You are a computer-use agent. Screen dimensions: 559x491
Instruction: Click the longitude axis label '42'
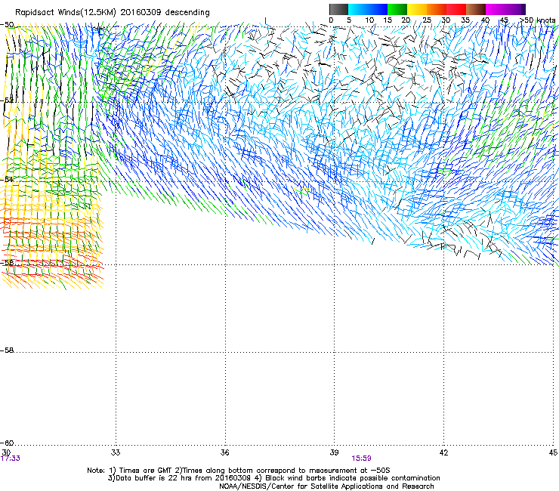[x=443, y=452]
